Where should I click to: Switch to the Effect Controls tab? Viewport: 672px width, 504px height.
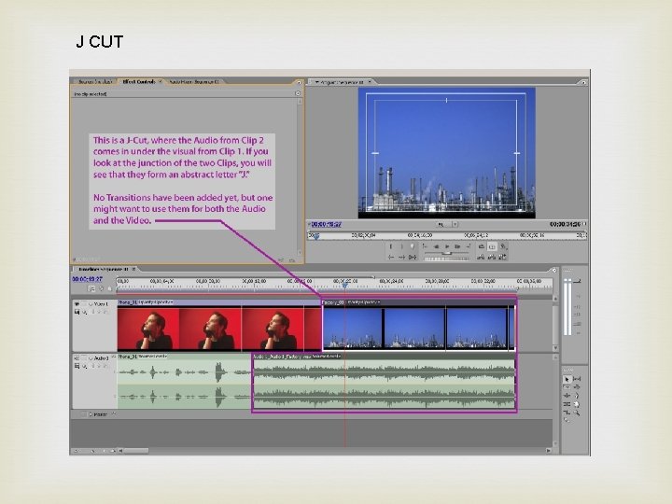138,81
